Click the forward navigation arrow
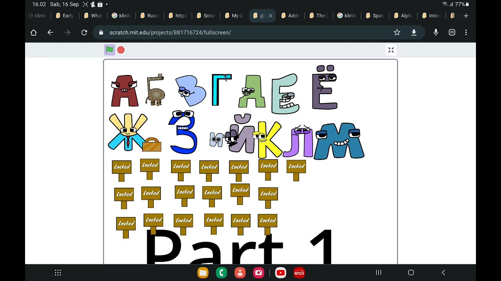501x281 pixels. click(67, 32)
